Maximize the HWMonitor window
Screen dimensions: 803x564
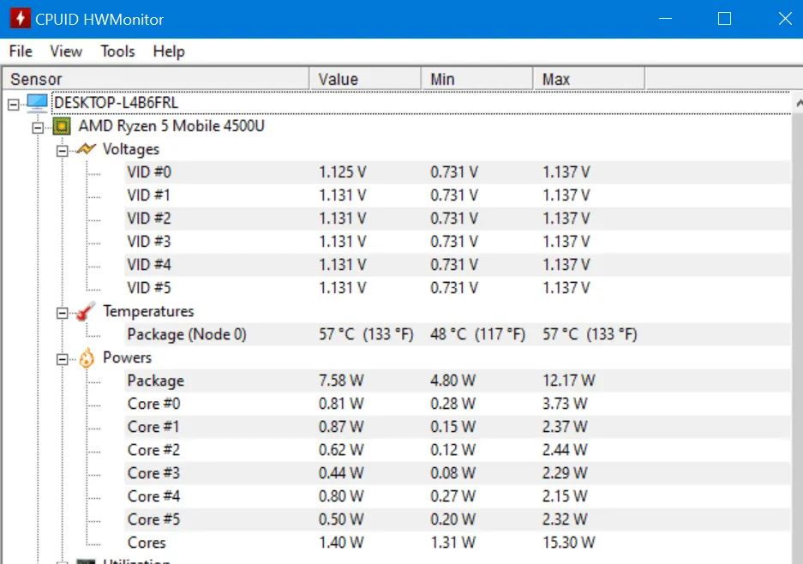coord(725,19)
